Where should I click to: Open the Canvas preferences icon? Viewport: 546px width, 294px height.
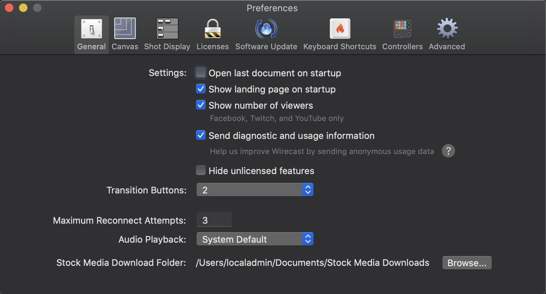pos(125,28)
